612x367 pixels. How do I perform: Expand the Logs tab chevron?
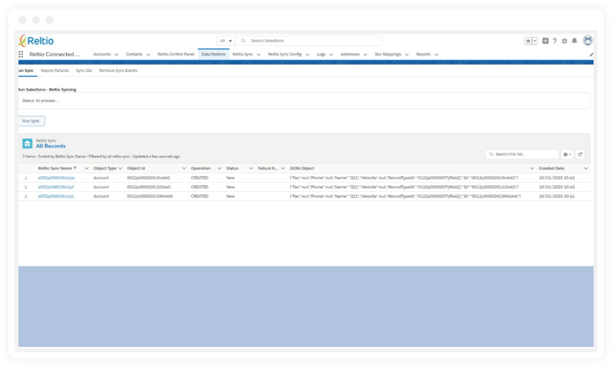(331, 54)
